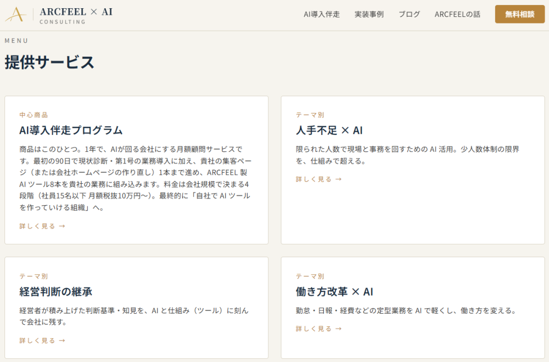
Task: Click the テーマ別 label above 働き方改革 × AI
Action: (310, 276)
